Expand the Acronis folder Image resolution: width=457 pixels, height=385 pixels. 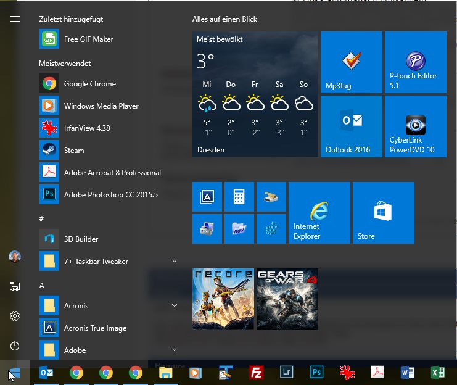(x=174, y=306)
